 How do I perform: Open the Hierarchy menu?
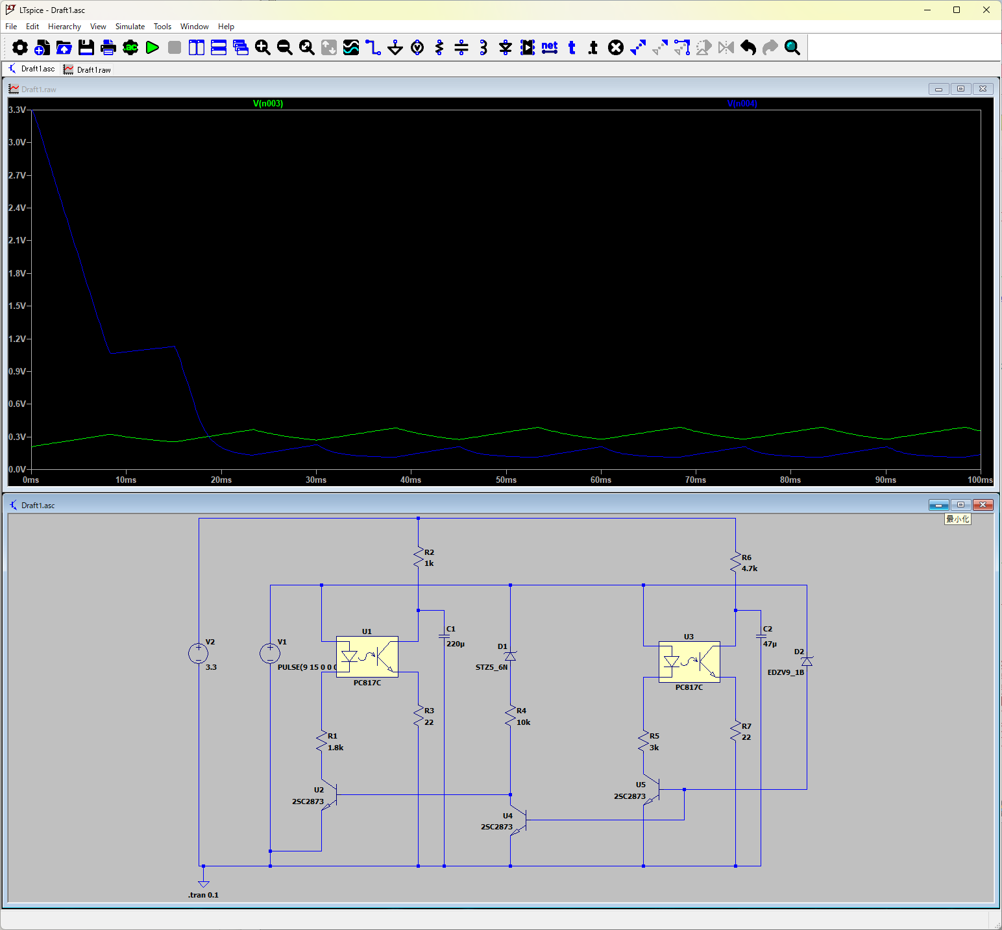(x=64, y=27)
